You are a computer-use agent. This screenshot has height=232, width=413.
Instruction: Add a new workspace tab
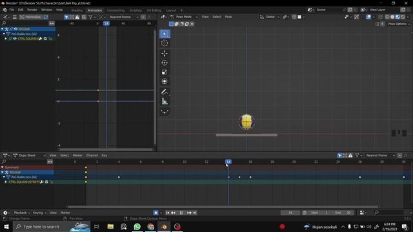coord(181,10)
